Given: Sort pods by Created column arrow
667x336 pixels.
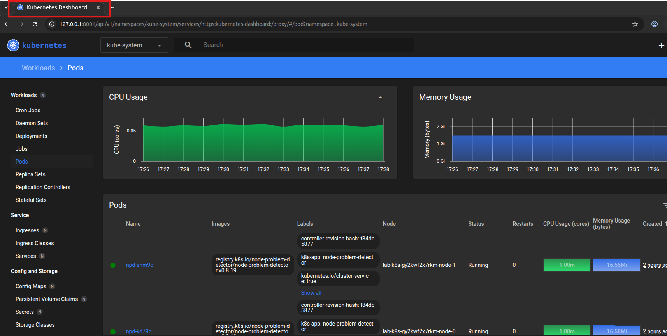Looking at the screenshot, I should 665,223.
